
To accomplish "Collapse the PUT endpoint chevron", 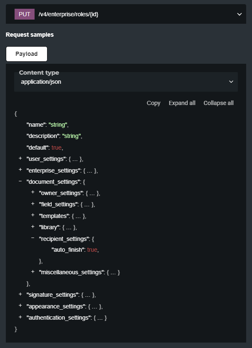I will coord(240,14).
